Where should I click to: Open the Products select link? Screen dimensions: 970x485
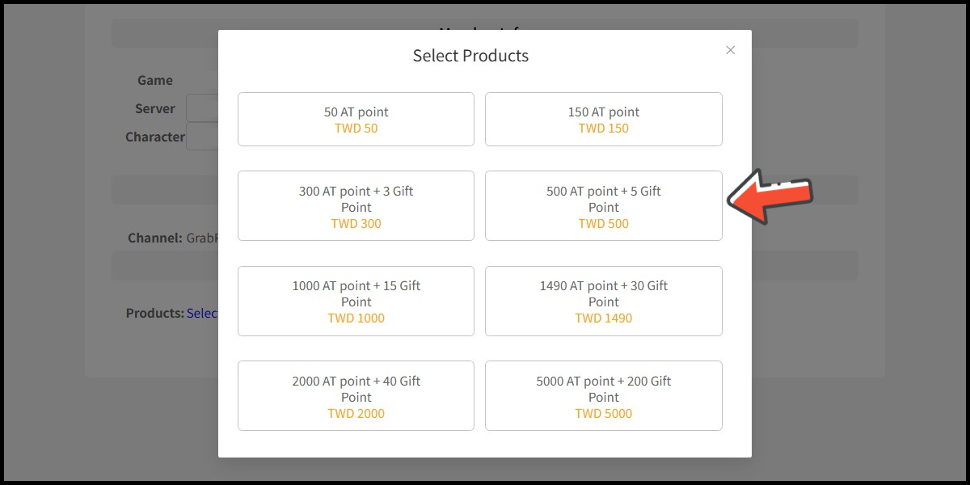tap(202, 313)
